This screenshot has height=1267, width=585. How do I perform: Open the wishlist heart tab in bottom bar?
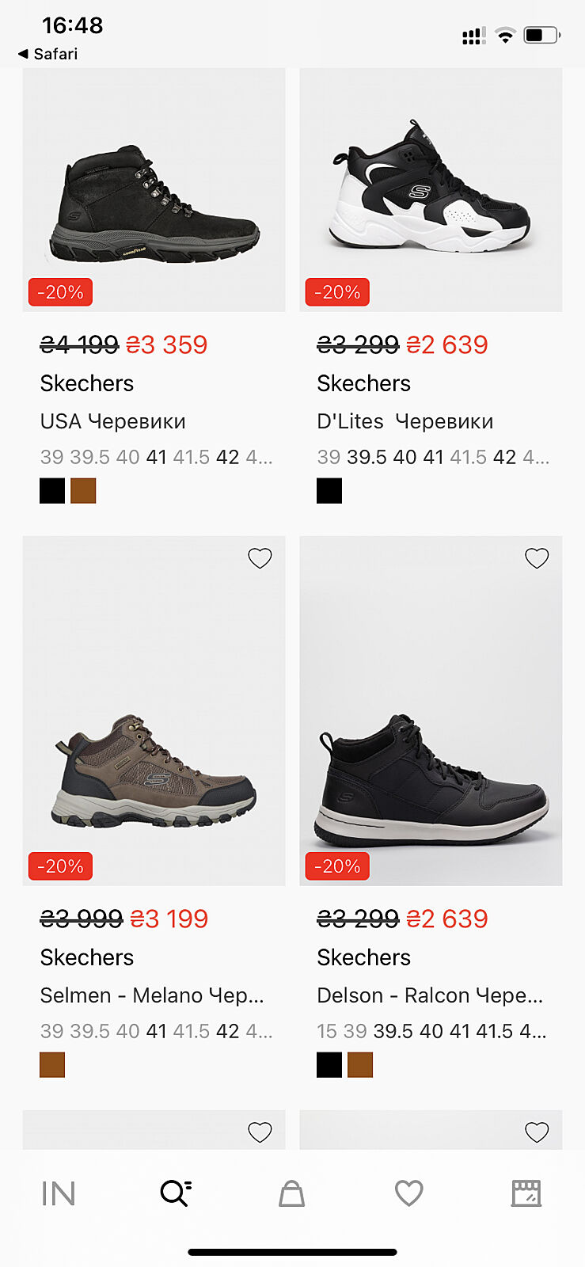408,1193
